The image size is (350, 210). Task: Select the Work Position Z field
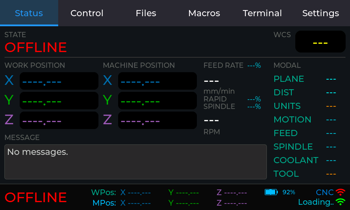click(x=59, y=120)
